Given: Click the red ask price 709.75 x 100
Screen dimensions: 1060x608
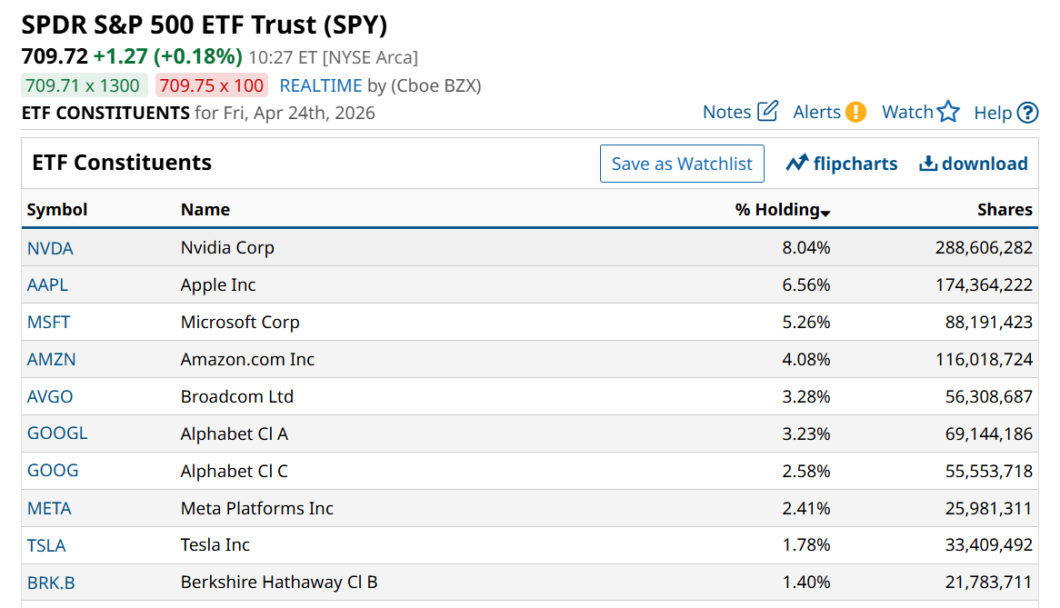Looking at the screenshot, I should (212, 86).
